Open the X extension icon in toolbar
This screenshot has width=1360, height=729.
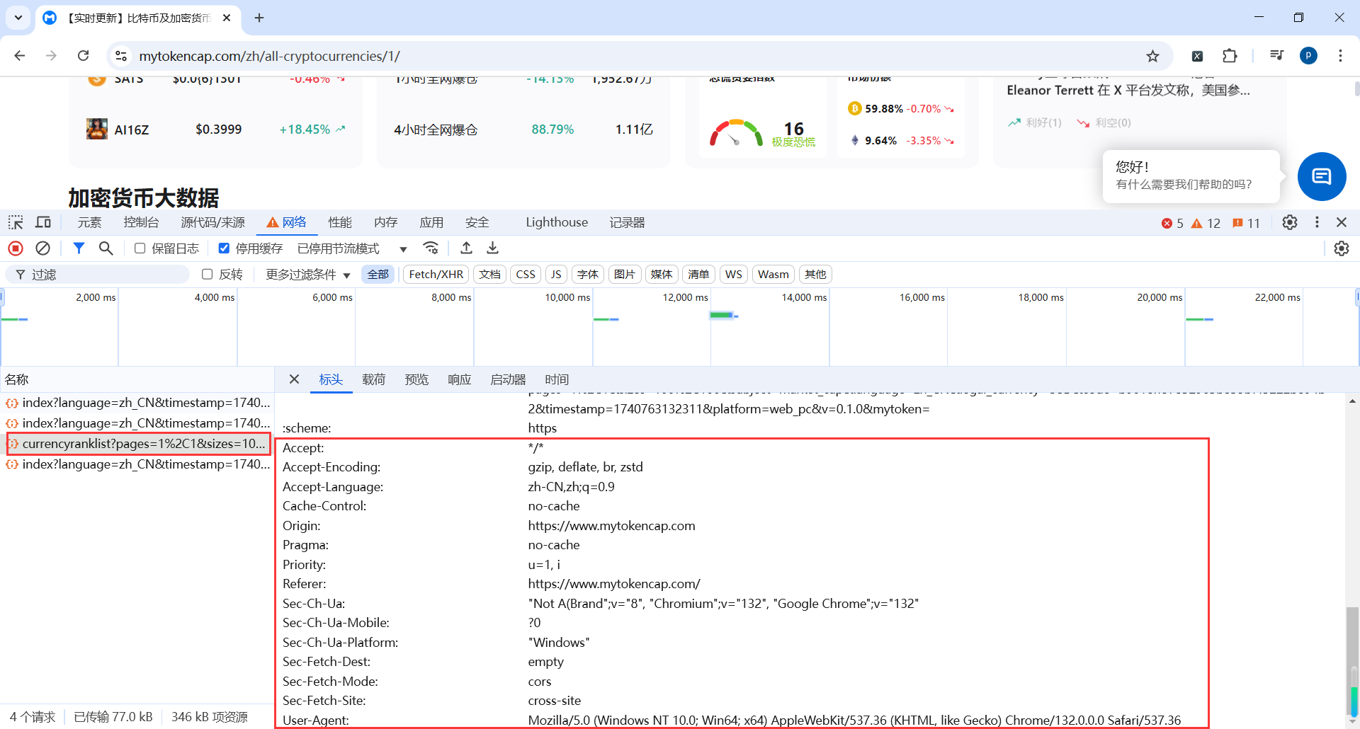[1197, 56]
